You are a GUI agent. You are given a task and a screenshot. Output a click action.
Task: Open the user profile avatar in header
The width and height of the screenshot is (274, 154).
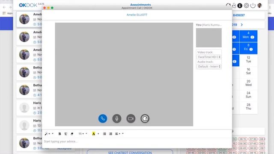(260, 6)
